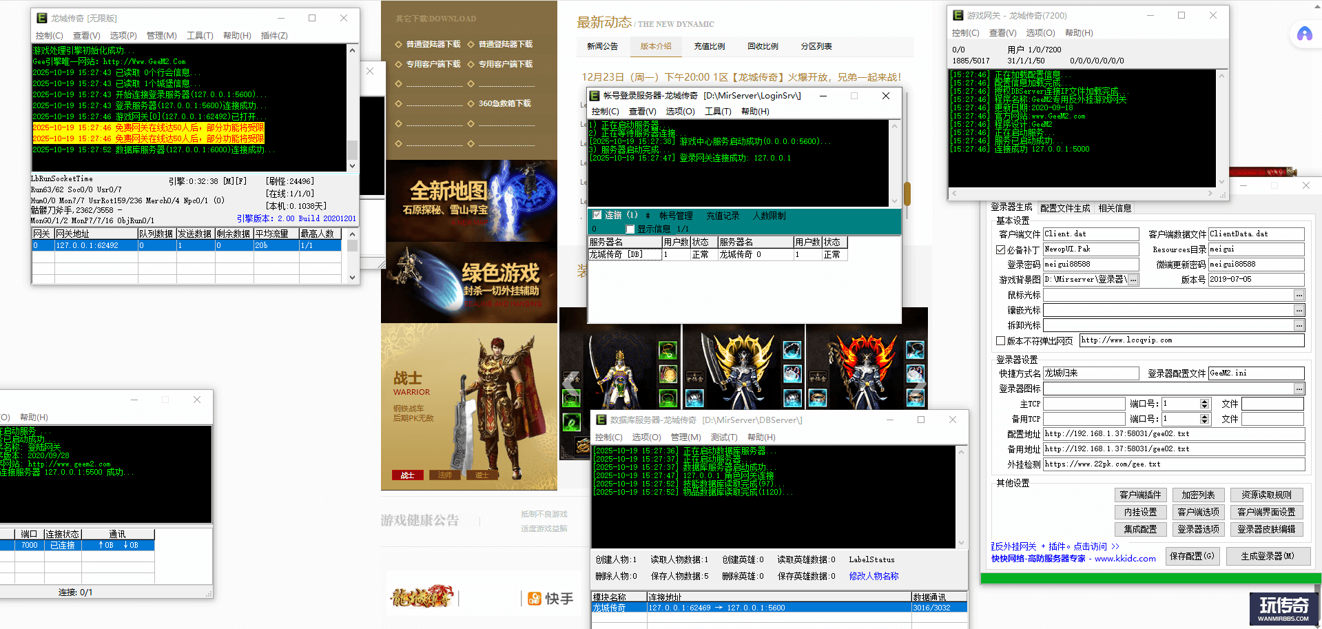The height and width of the screenshot is (629, 1322).
Task: Increase the 主TCP port number spinner
Action: click(x=1204, y=401)
